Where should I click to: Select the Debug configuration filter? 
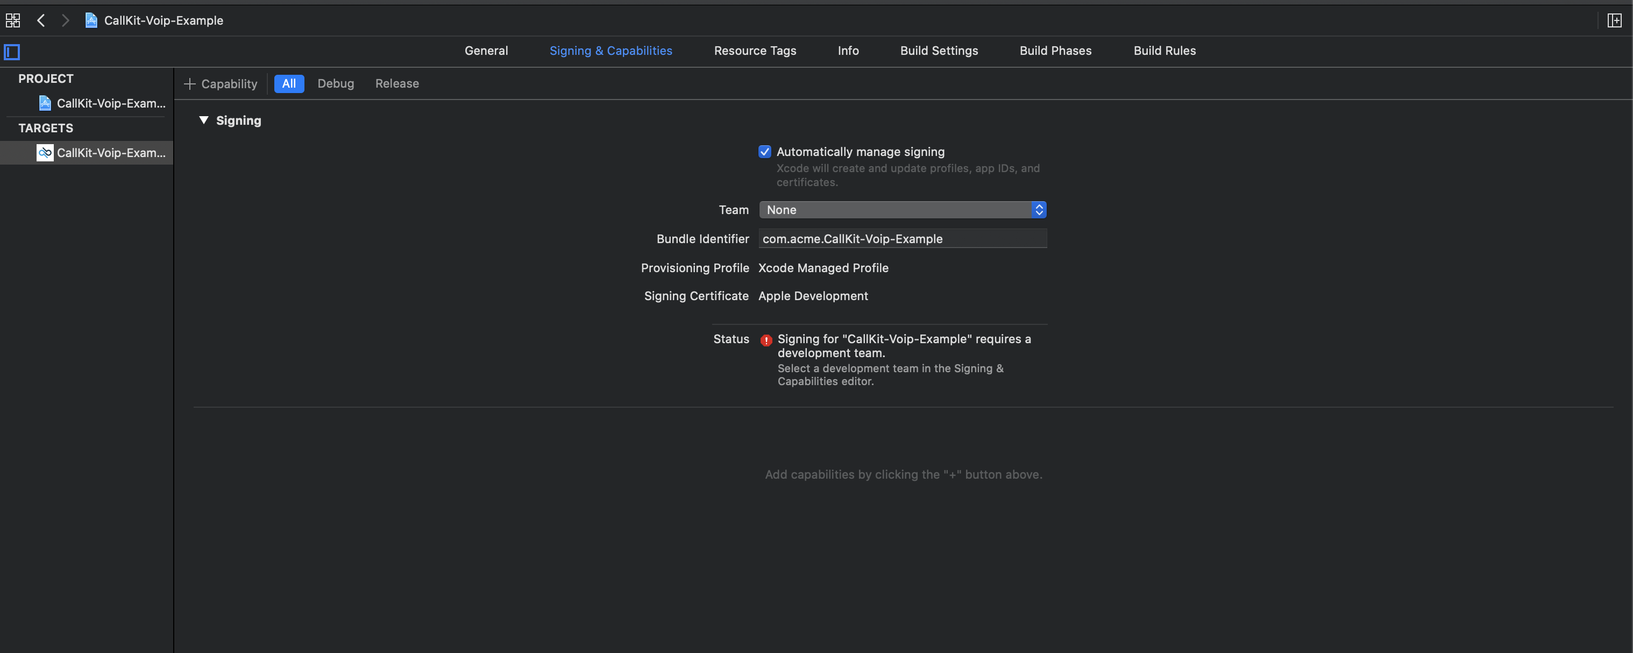[335, 84]
